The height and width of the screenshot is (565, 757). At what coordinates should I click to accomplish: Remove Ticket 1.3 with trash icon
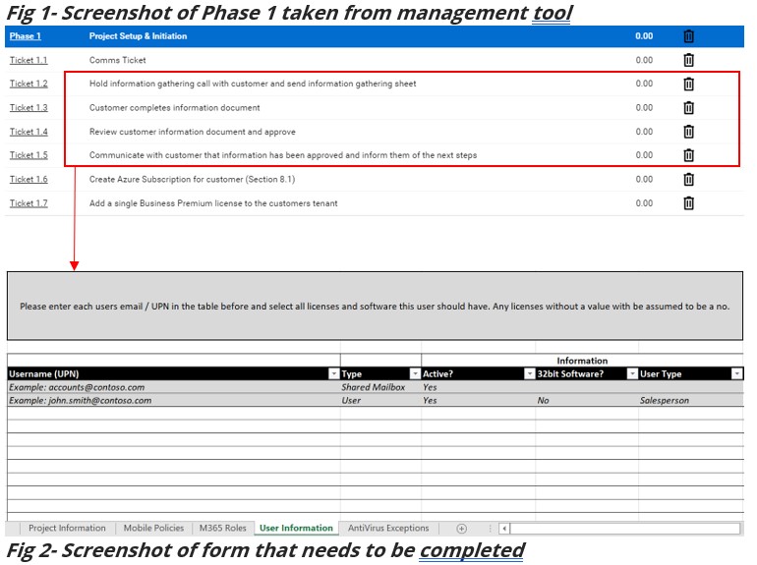click(688, 108)
